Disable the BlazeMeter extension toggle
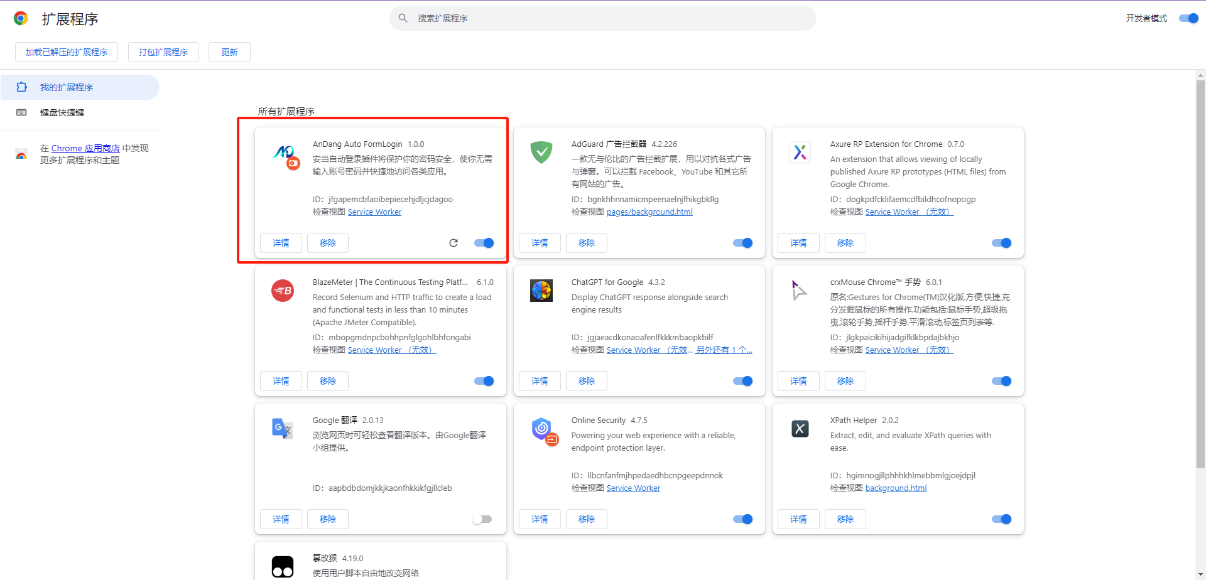This screenshot has height=580, width=1206. 484,381
